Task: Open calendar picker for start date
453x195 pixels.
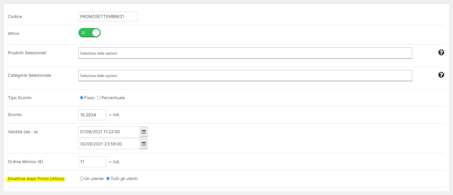Action: pyautogui.click(x=144, y=132)
